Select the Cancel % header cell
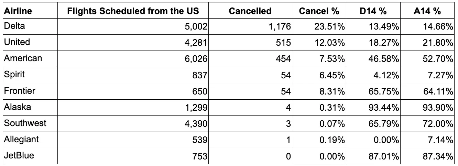This screenshot has width=458, height=166. click(319, 11)
